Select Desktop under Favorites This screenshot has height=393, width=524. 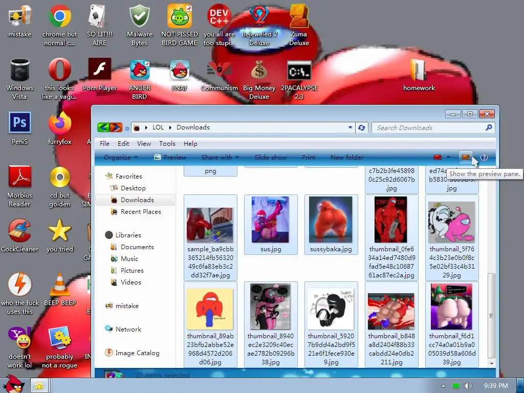click(x=133, y=188)
